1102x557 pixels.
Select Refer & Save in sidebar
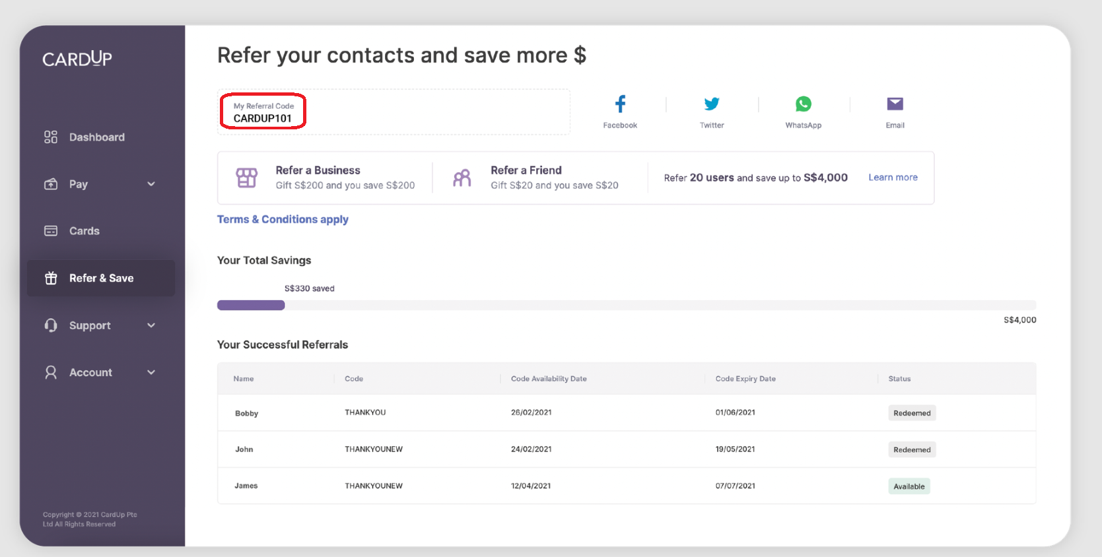click(101, 278)
